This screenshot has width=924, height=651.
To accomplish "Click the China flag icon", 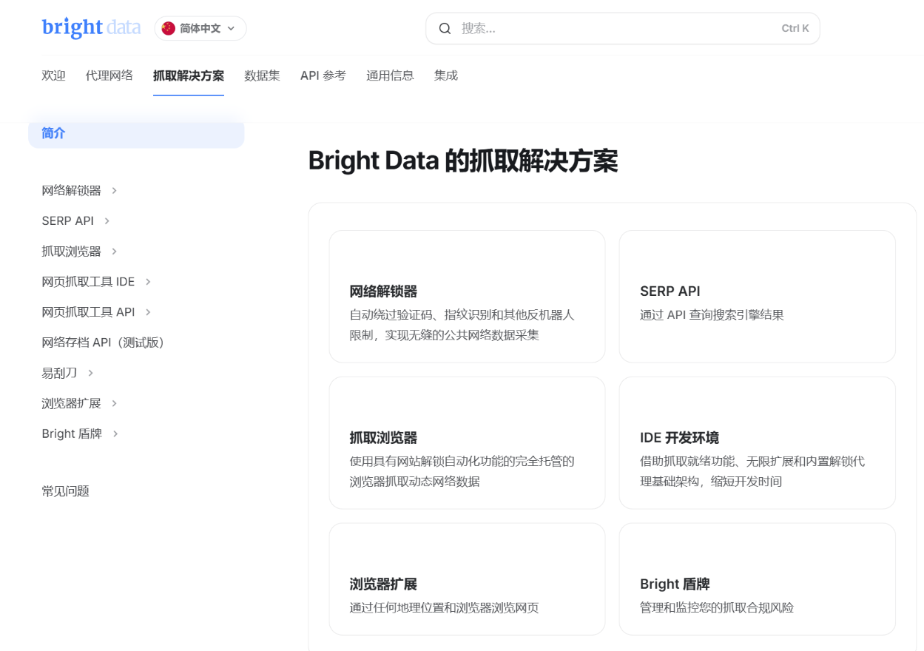I will [169, 28].
